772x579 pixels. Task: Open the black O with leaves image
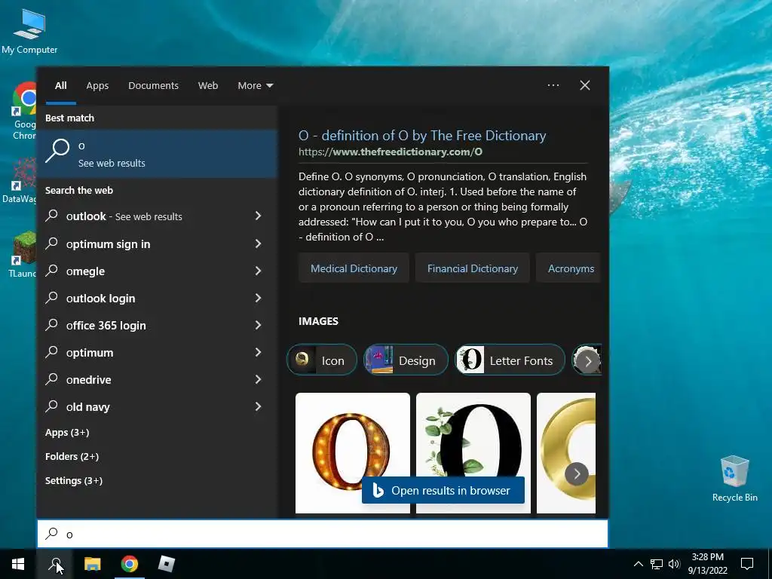[x=473, y=438]
